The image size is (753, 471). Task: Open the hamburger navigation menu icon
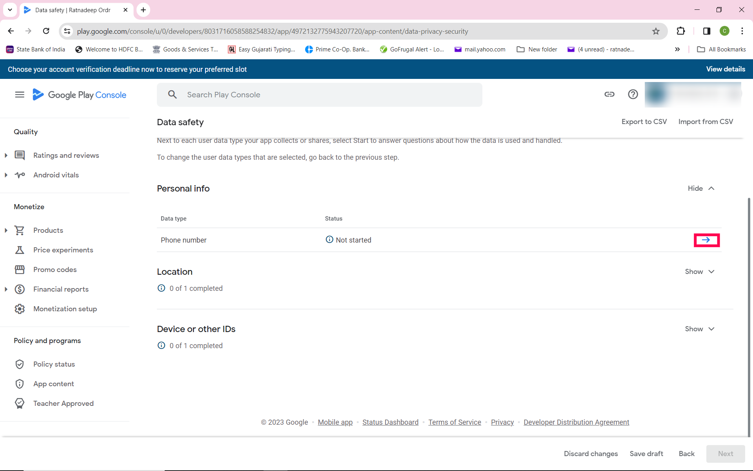click(20, 95)
